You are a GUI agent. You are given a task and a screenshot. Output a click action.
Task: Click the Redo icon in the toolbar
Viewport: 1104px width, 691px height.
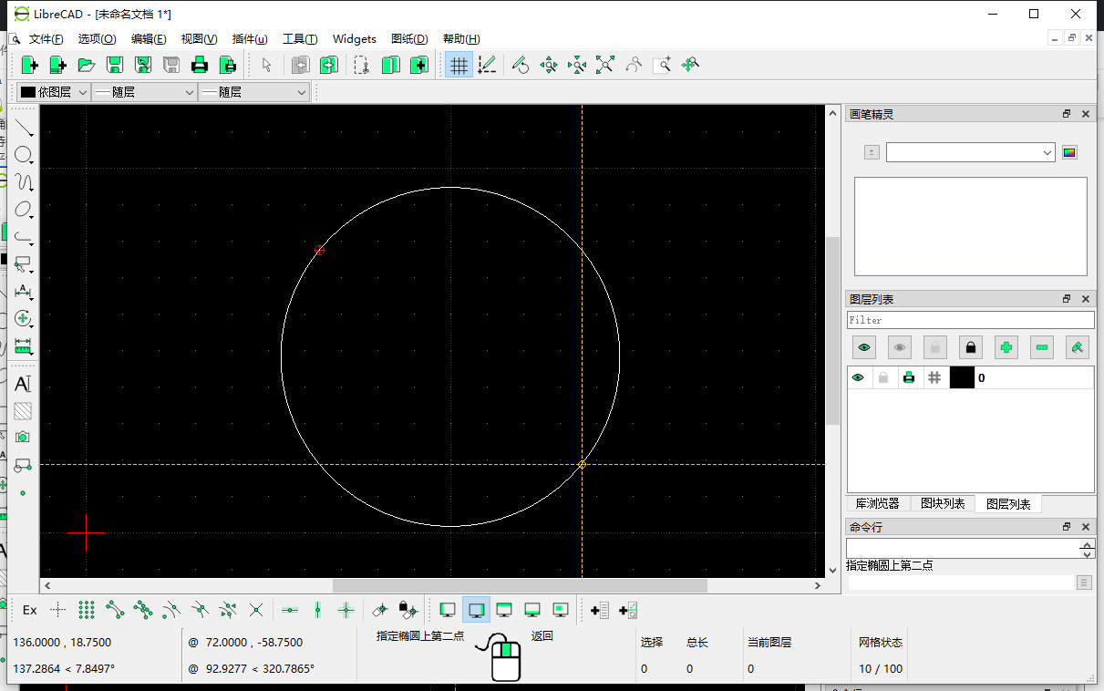[x=329, y=65]
